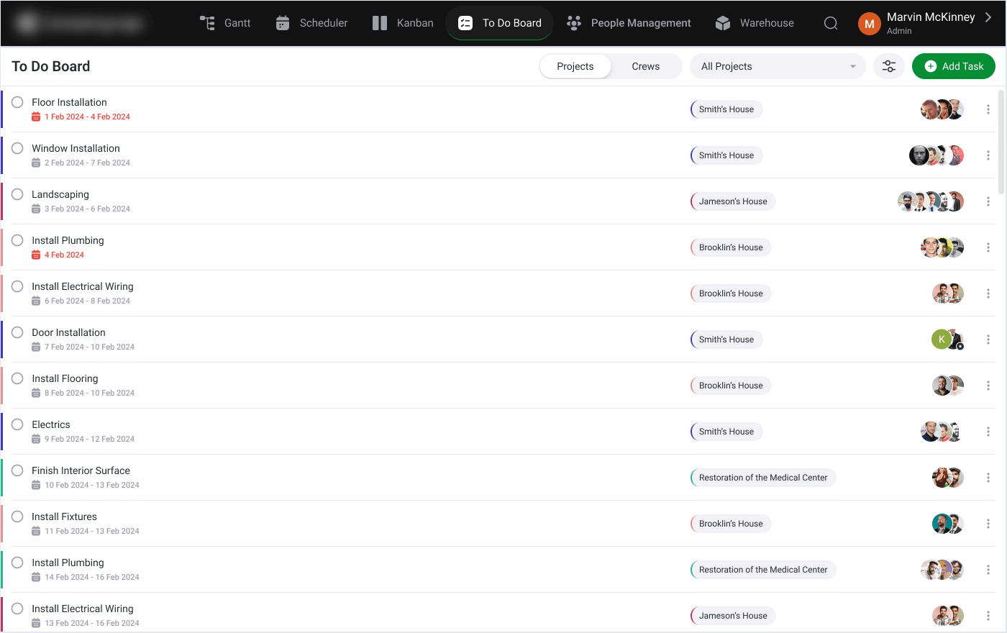Click Jameson's House tag on Landscaping row
The image size is (1007, 633).
732,201
